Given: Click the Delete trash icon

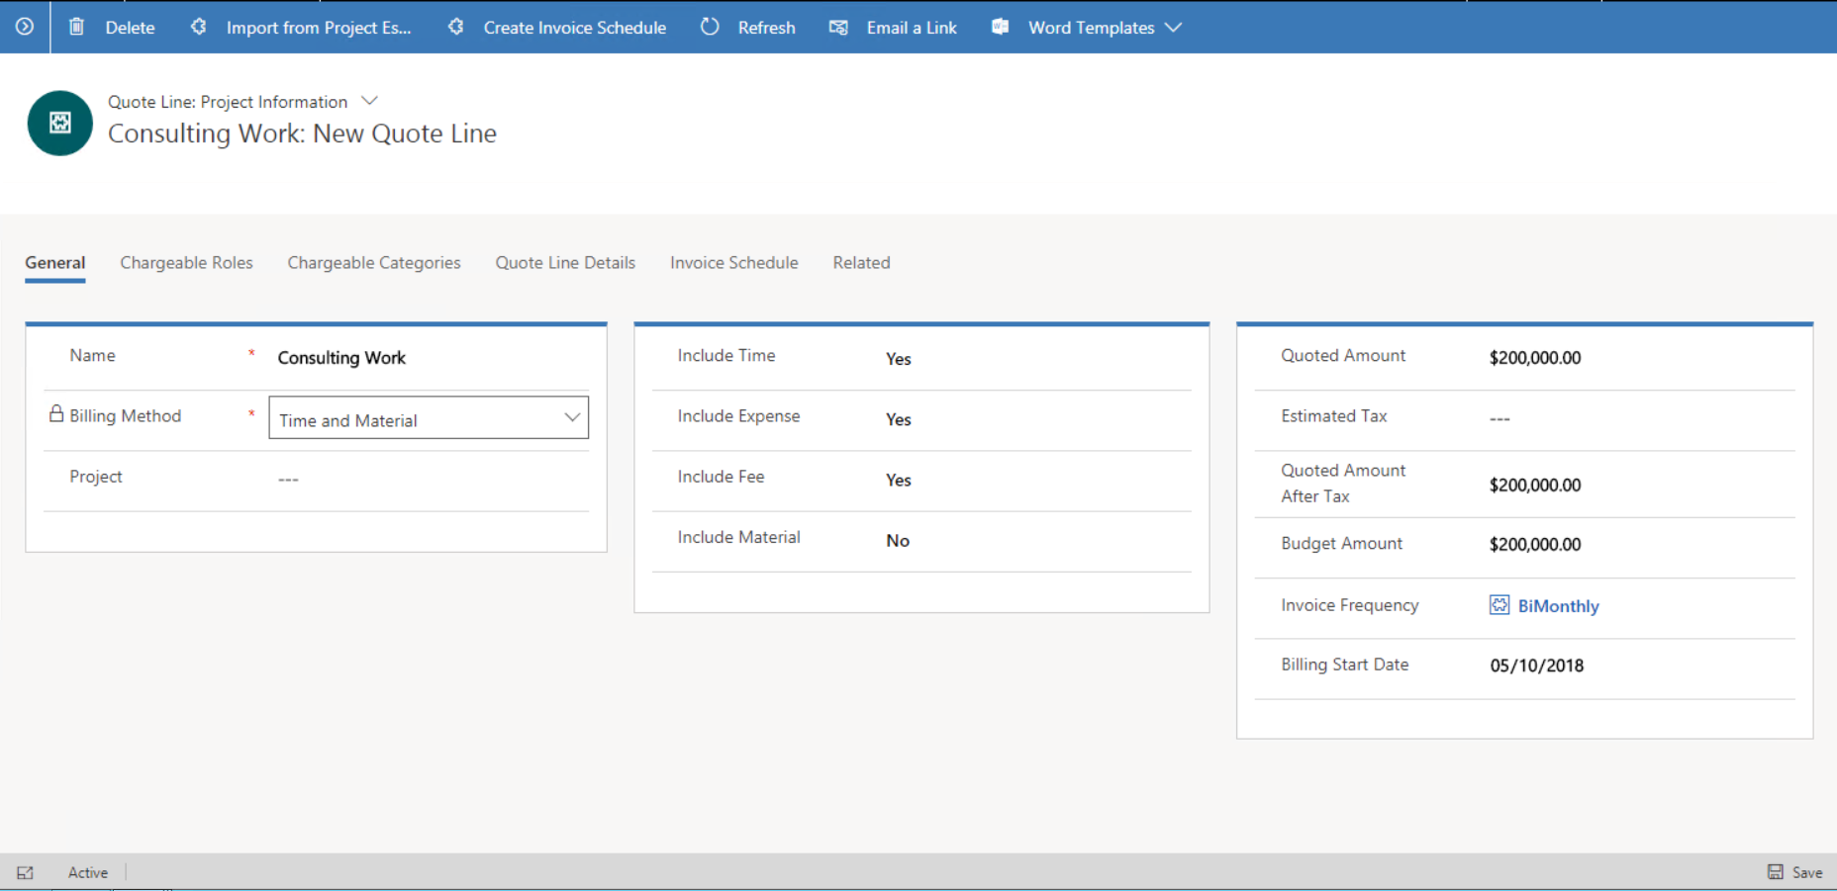Looking at the screenshot, I should 76,27.
